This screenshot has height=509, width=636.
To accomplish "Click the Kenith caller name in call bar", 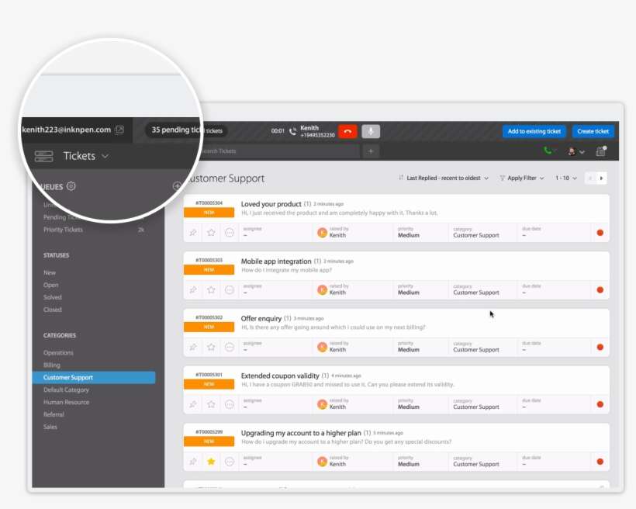I will point(309,128).
